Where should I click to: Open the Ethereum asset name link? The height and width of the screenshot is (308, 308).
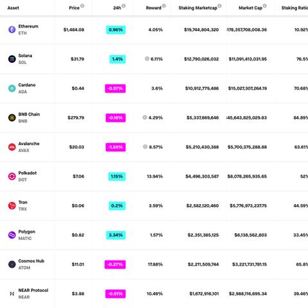[28, 26]
